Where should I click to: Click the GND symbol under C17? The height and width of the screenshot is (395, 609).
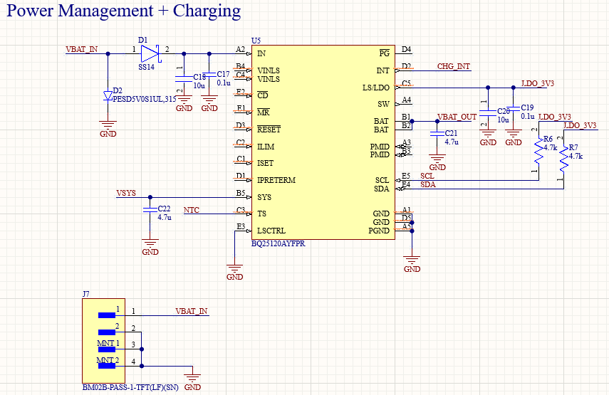[x=209, y=103]
